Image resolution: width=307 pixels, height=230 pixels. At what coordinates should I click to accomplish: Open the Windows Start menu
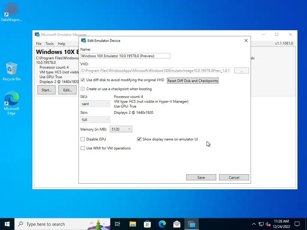[x=7, y=224]
